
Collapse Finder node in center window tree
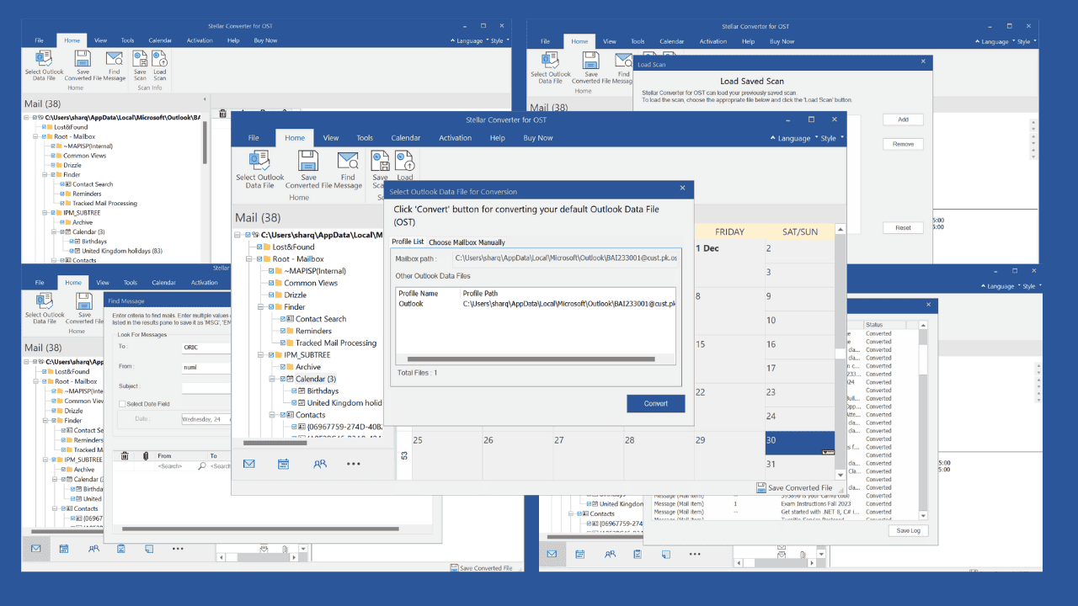pos(260,306)
